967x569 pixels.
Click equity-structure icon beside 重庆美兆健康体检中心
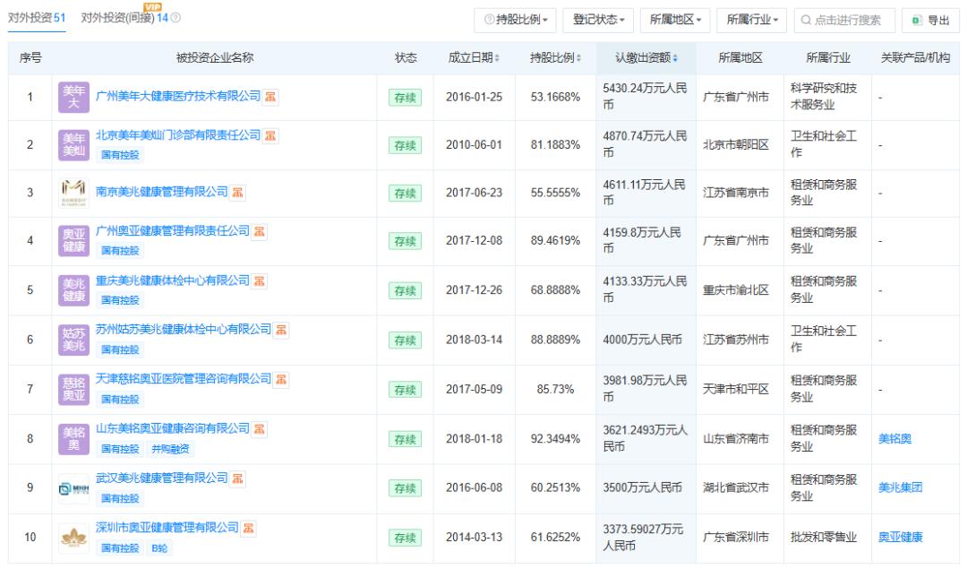[x=260, y=281]
